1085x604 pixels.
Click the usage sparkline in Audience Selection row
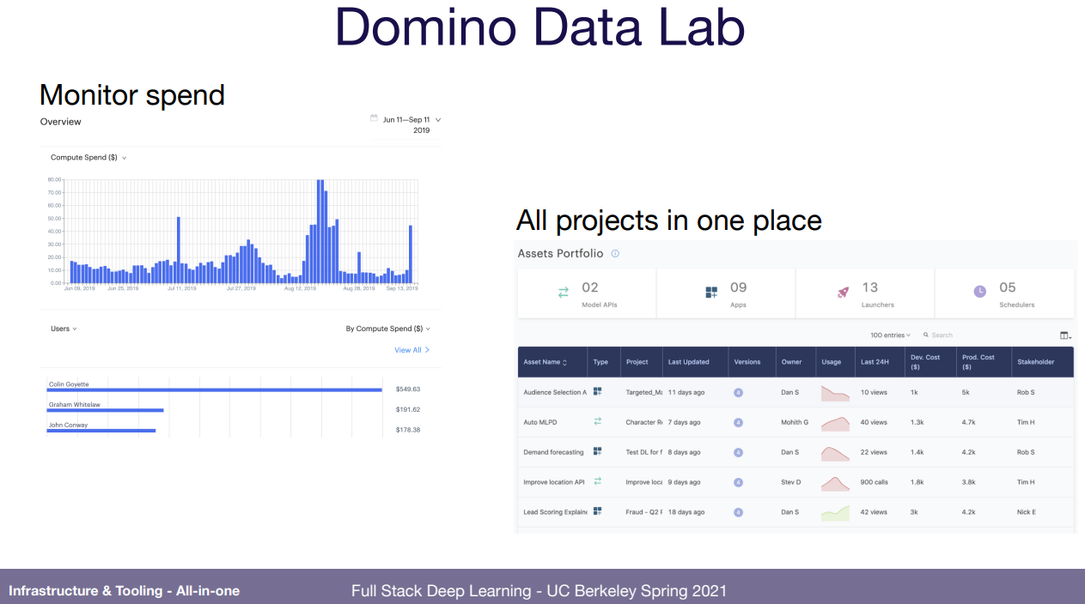(x=835, y=393)
